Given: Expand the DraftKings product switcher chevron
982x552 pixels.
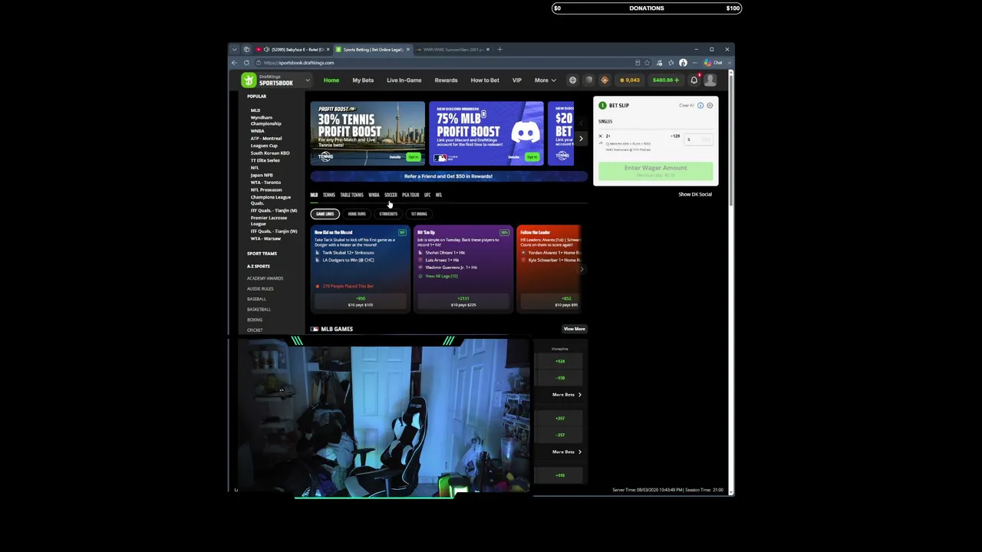Looking at the screenshot, I should tap(307, 80).
